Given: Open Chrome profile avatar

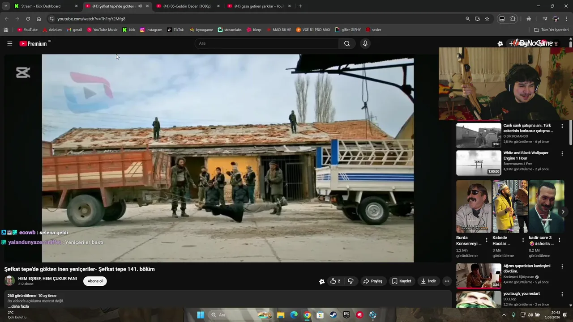Looking at the screenshot, I should coord(556,19).
